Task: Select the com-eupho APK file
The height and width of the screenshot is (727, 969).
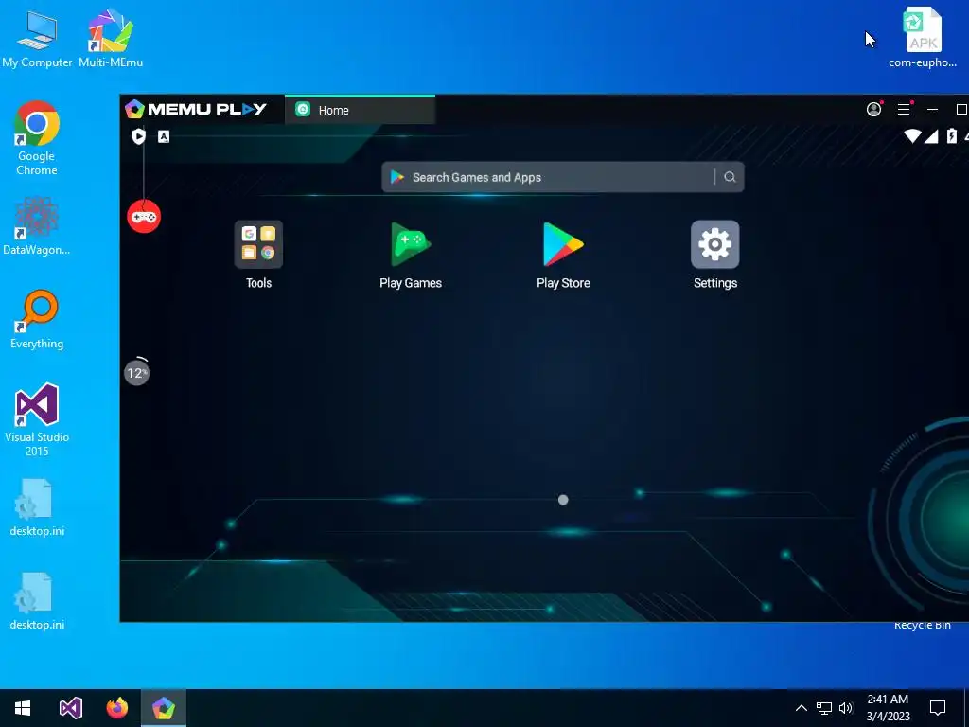Action: click(923, 37)
